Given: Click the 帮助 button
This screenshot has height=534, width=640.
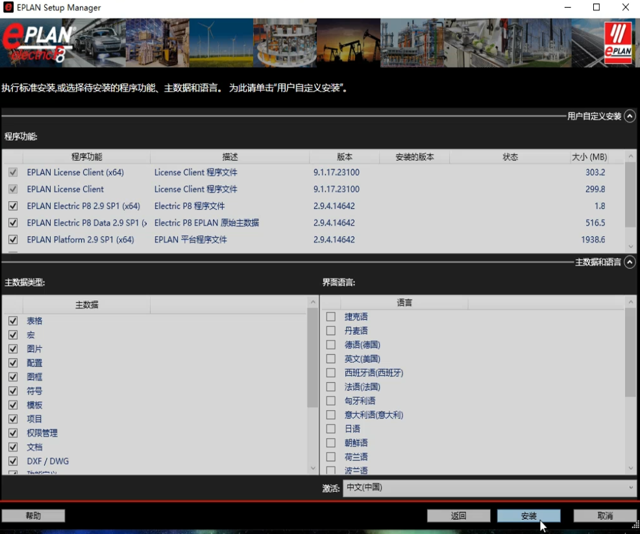Looking at the screenshot, I should (x=33, y=515).
